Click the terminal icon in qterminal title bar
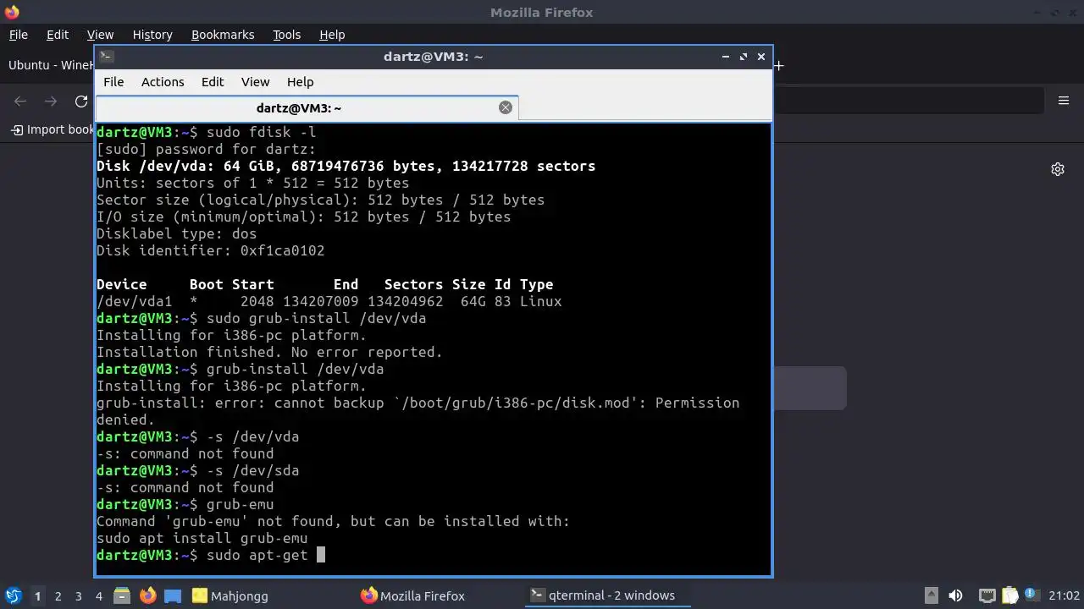Screen dimensions: 1084x609 [106, 57]
